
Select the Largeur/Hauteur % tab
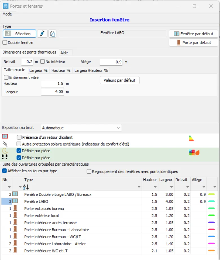click(91, 70)
